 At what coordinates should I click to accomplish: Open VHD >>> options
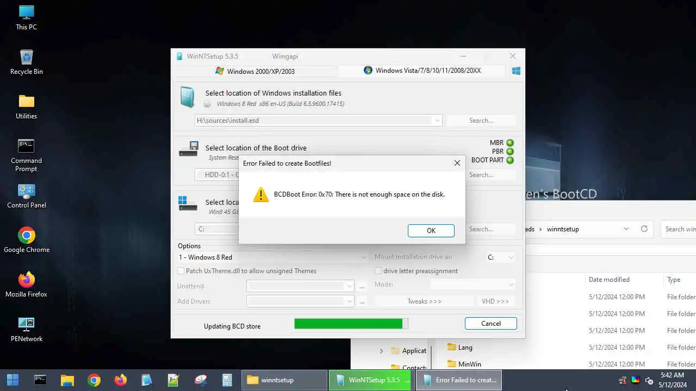[495, 301]
